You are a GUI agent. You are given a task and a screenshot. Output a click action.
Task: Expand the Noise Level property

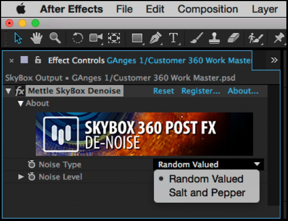coord(21,177)
